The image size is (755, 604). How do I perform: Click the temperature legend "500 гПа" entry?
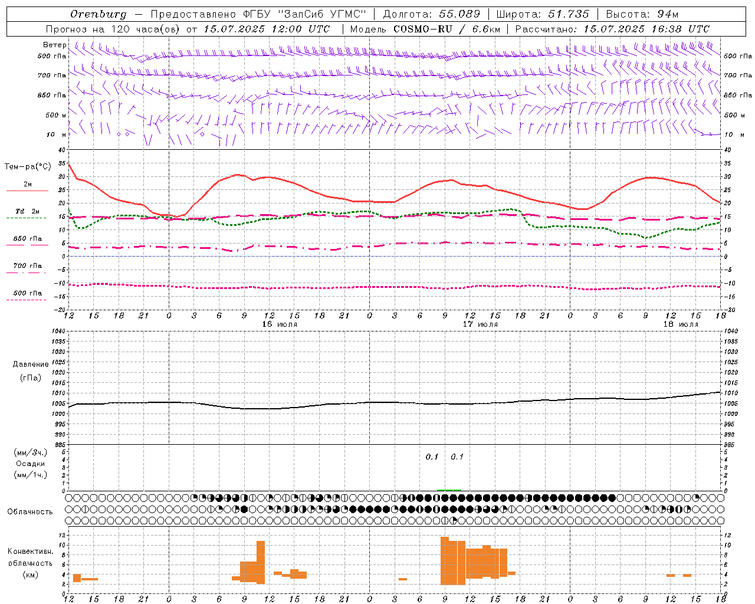tap(28, 293)
